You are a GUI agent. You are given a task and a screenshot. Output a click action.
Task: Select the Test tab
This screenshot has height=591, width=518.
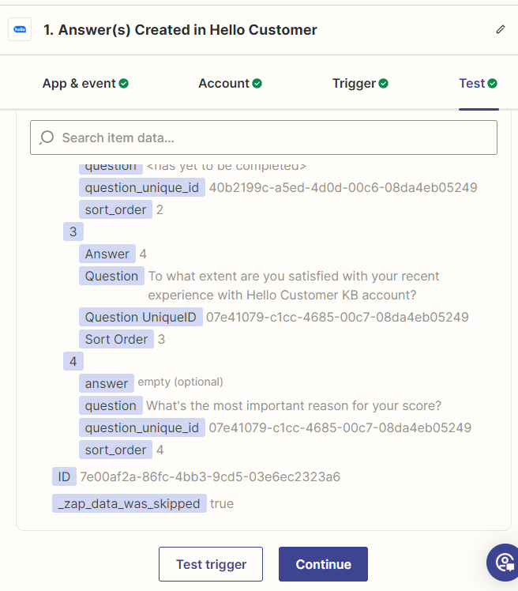[472, 84]
